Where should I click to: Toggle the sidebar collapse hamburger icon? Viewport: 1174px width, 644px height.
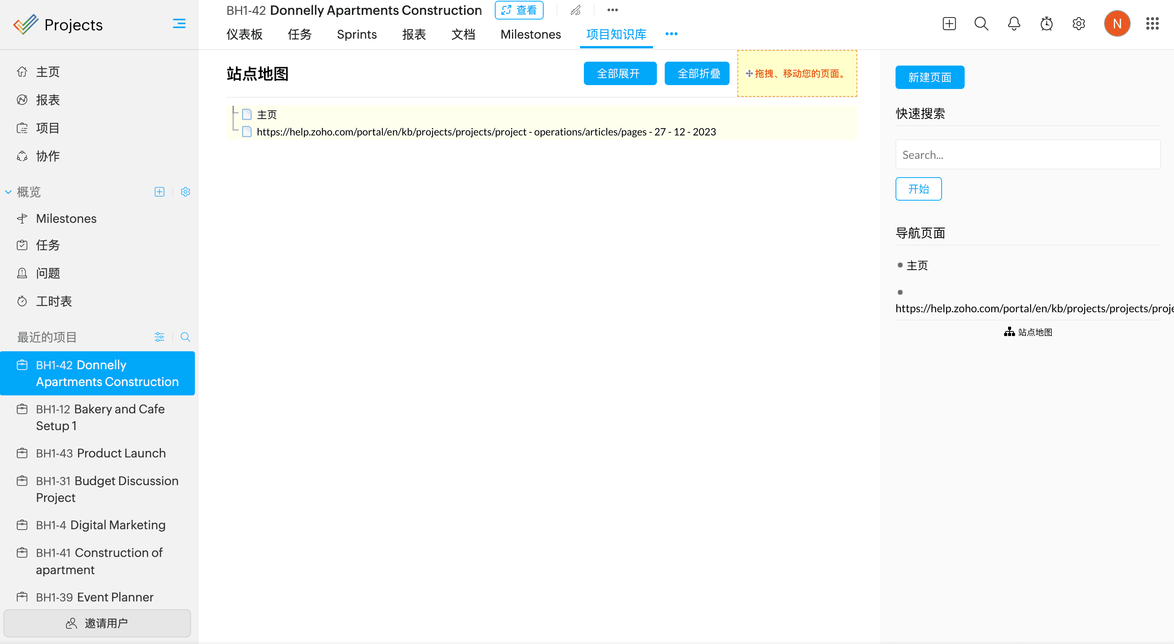179,24
